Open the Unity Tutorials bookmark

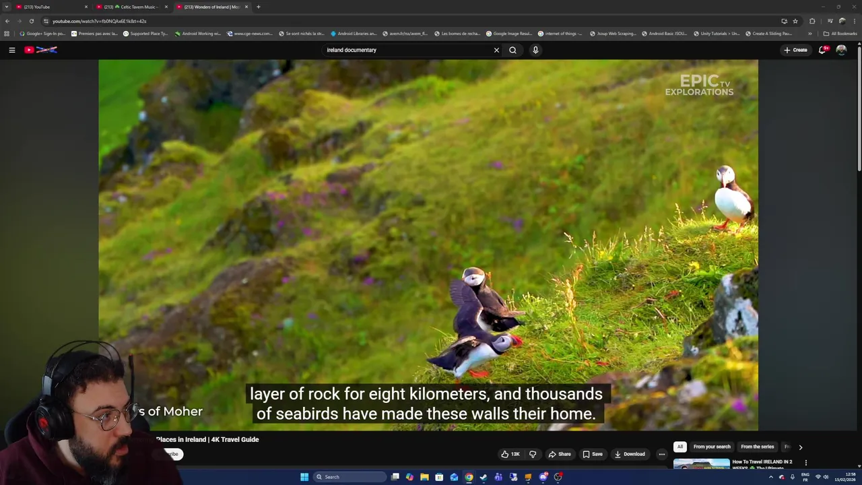point(716,34)
